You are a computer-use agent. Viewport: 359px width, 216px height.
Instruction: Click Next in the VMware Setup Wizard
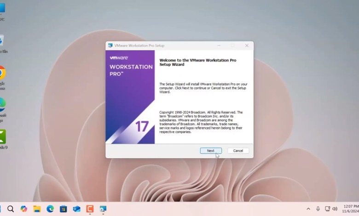click(x=211, y=151)
